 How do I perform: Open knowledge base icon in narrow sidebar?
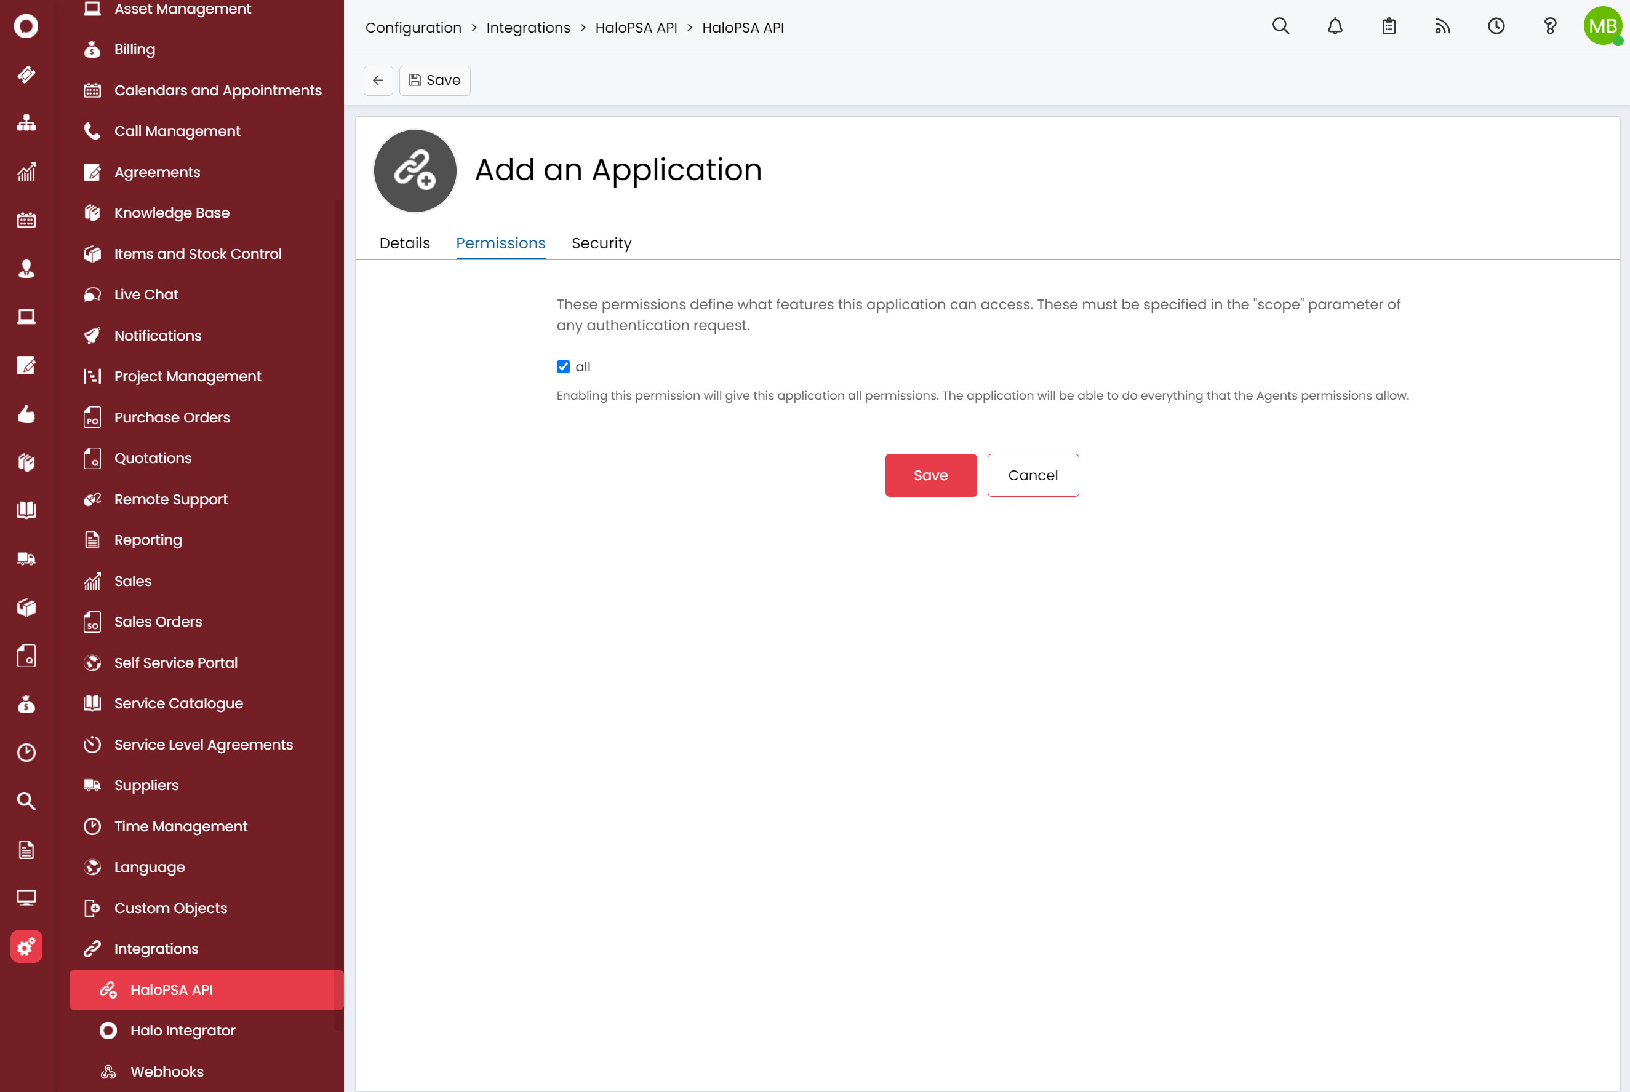click(x=26, y=462)
